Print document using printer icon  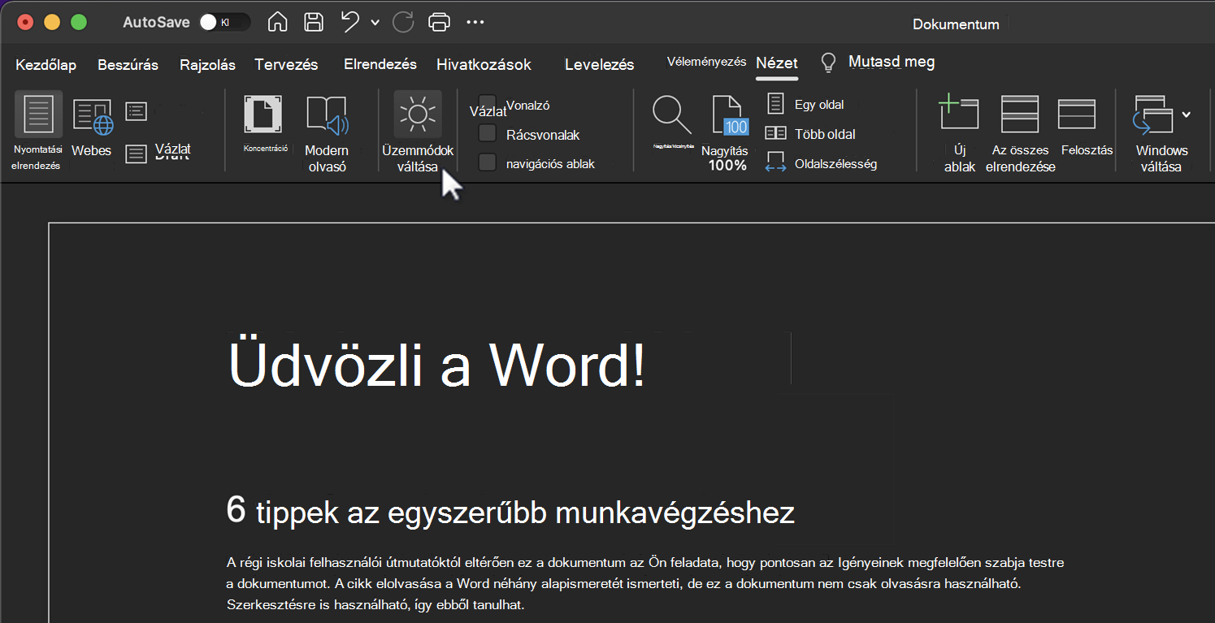click(x=439, y=22)
